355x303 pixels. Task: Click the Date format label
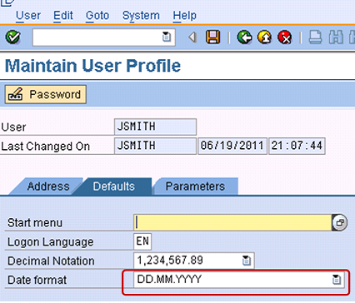click(37, 280)
